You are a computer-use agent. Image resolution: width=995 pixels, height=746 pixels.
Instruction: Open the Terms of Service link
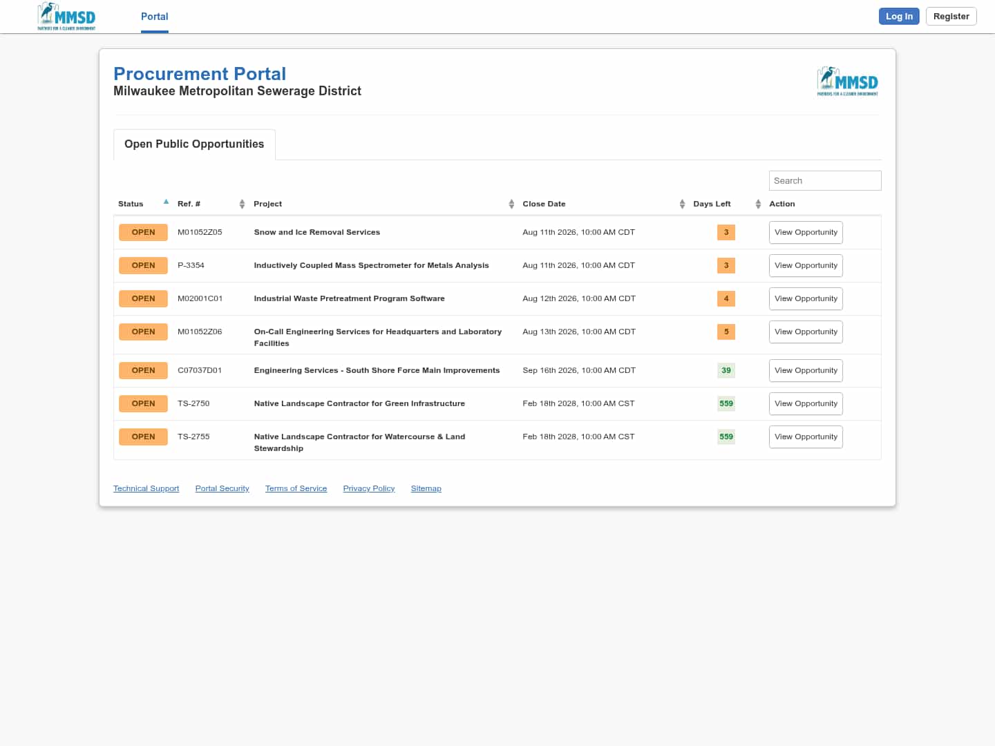296,488
